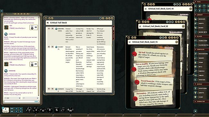This screenshot has width=209, height=117.
Task: Open the Modules library icon
Action: pos(196,19)
